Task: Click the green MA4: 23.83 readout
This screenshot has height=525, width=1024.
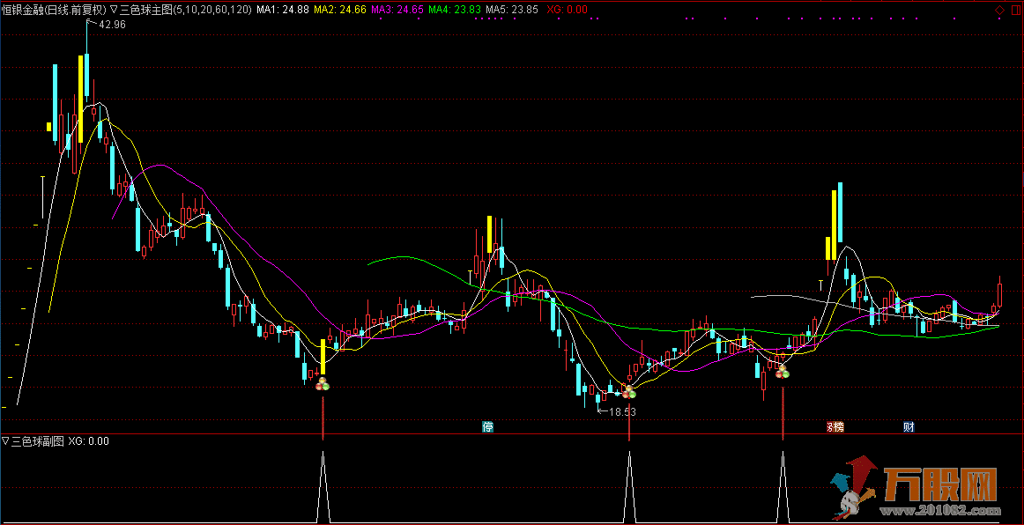Action: tap(455, 10)
